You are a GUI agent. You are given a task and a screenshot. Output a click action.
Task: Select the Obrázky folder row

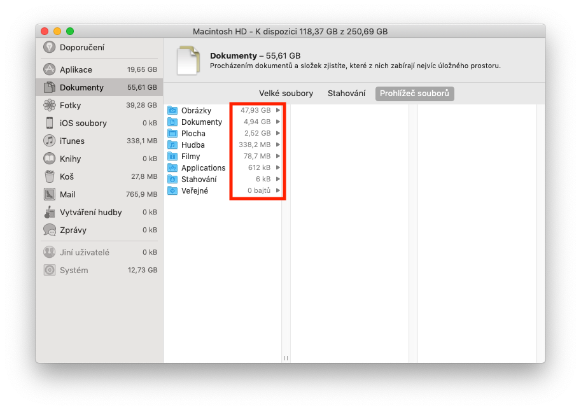[x=224, y=110]
